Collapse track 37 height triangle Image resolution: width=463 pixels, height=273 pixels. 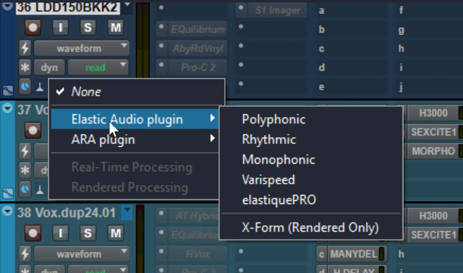pyautogui.click(x=7, y=109)
